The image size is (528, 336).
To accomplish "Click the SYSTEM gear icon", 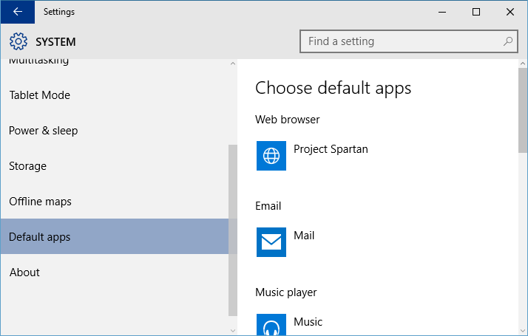I will coord(18,42).
